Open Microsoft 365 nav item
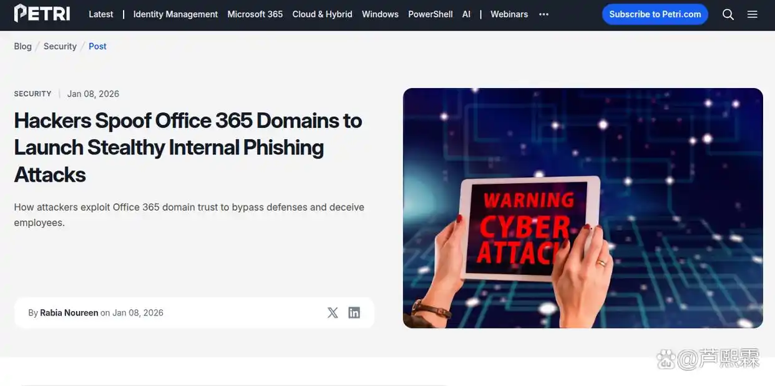The image size is (775, 386). tap(255, 14)
